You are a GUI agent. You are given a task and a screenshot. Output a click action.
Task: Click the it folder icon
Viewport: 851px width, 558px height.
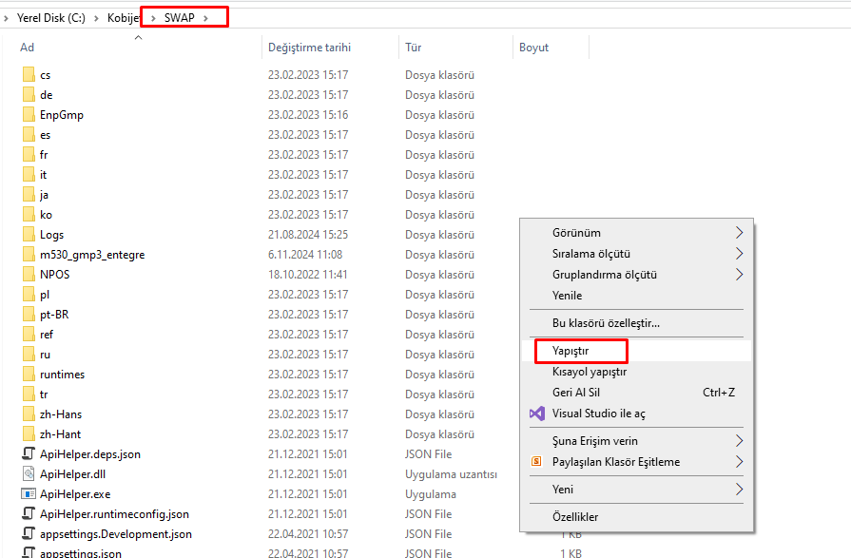(x=29, y=174)
